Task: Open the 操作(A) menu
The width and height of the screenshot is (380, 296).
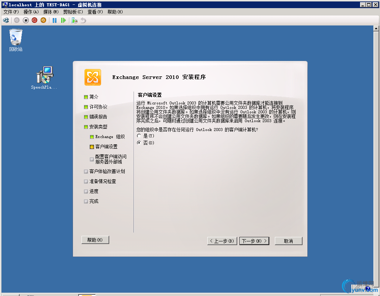Action: tap(31, 12)
